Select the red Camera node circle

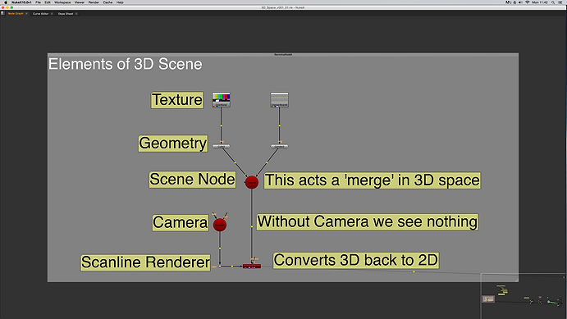point(220,225)
